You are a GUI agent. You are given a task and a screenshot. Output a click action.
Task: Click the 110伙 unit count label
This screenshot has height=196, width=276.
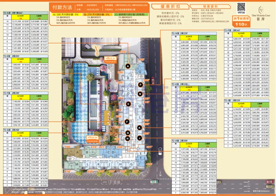pyautogui.click(x=241, y=24)
